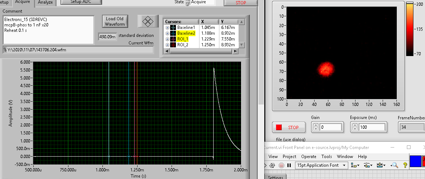425x179 pixels.
Task: Open the Resize Objects toolbar menu
Action: 380,165
